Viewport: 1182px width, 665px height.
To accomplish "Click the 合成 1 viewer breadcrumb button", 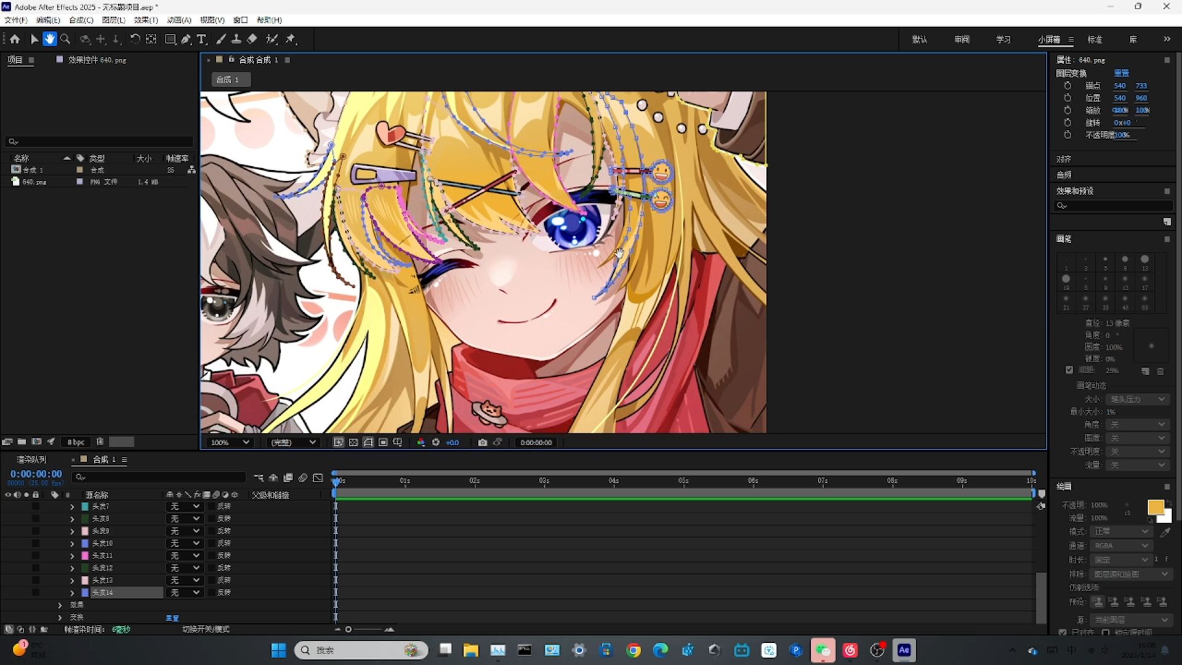I will (x=230, y=79).
